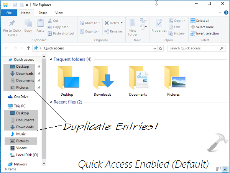This screenshot has height=173, width=230.
Task: Click the Edit command in Open group
Action: (174, 27)
